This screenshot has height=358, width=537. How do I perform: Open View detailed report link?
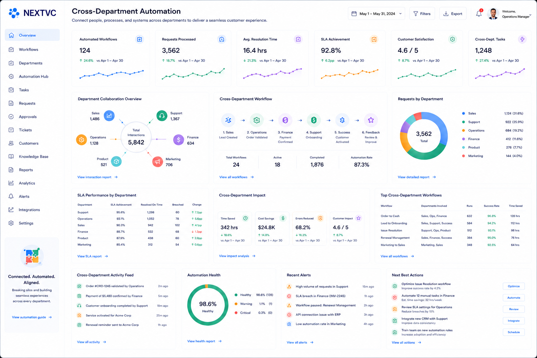pyautogui.click(x=417, y=177)
